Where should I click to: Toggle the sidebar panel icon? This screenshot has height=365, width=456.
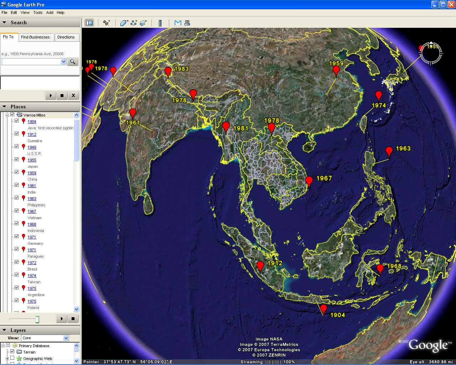[x=89, y=23]
